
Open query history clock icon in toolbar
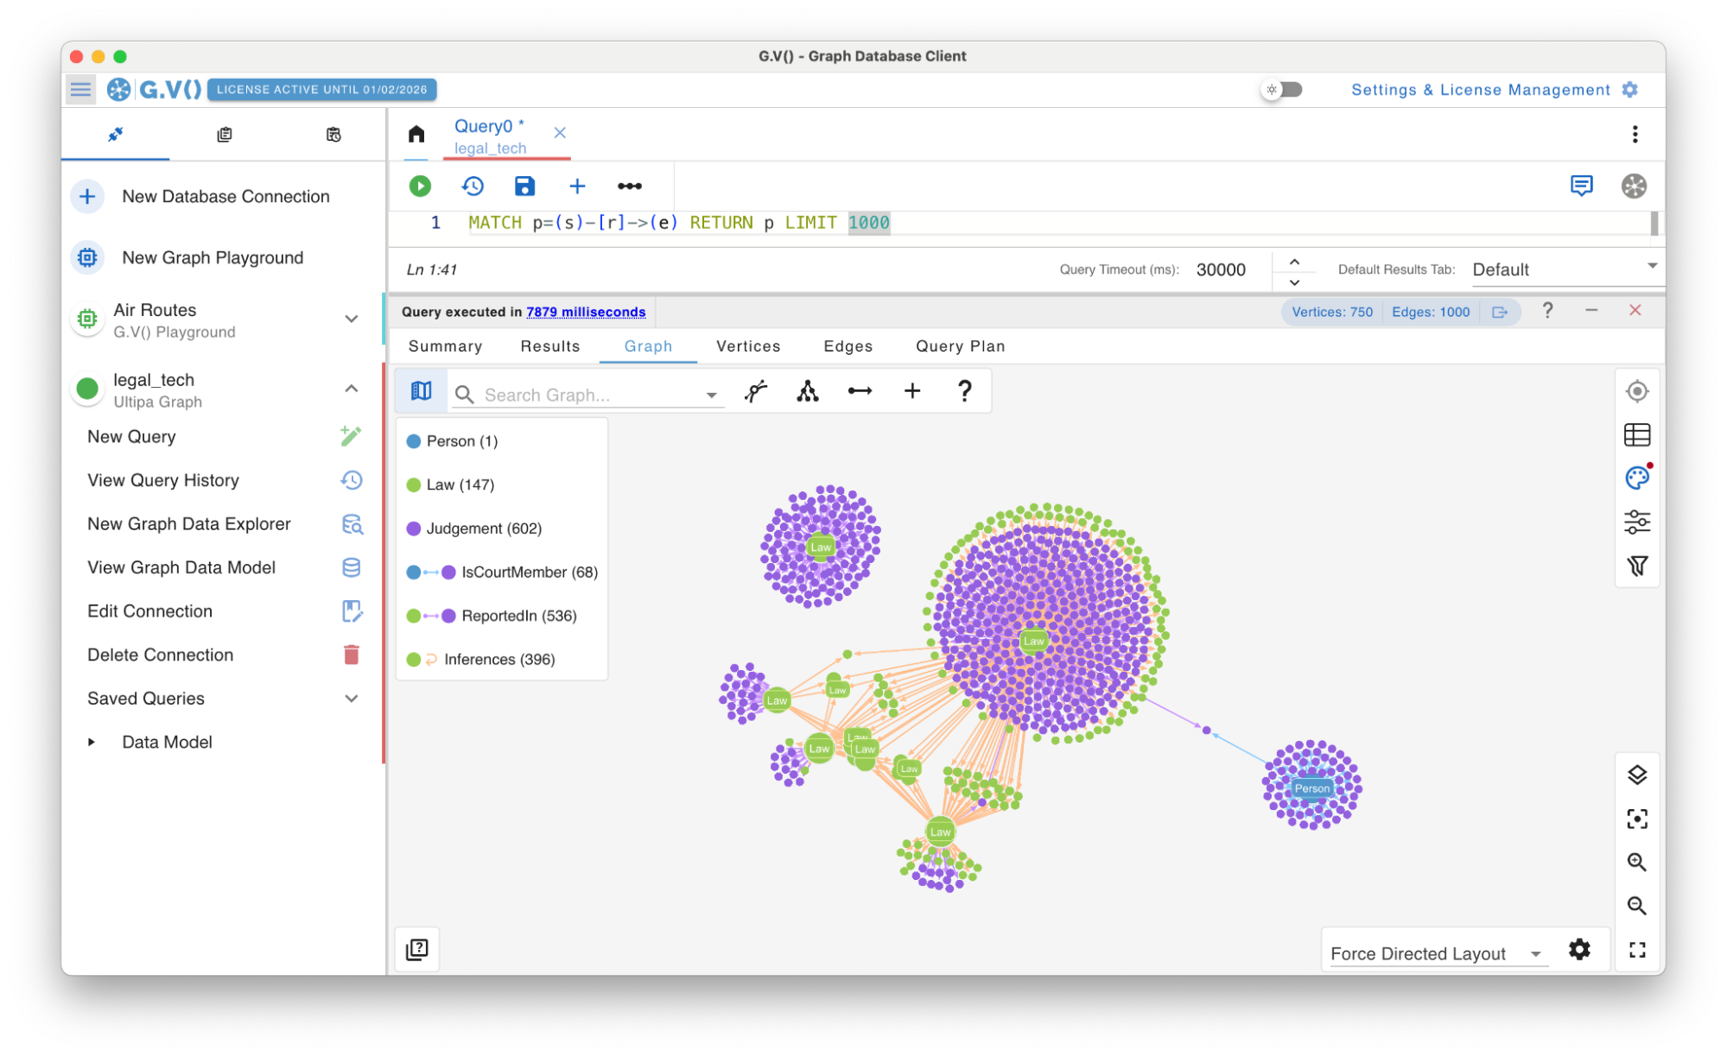click(x=473, y=186)
